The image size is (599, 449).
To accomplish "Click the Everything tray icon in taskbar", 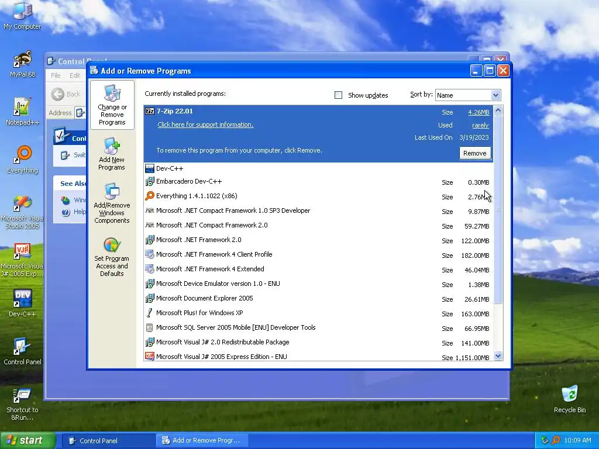I will [556, 441].
